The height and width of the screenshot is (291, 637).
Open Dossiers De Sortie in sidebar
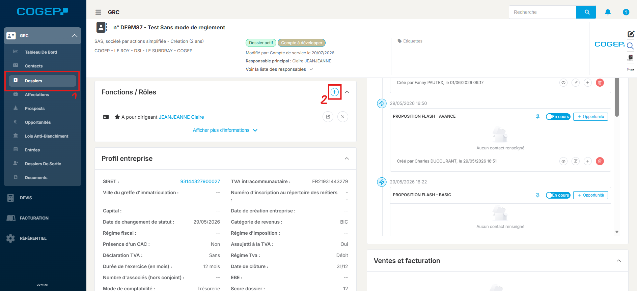point(43,164)
